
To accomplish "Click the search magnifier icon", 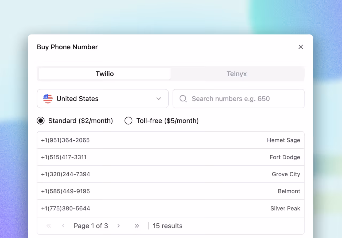I will (x=183, y=99).
